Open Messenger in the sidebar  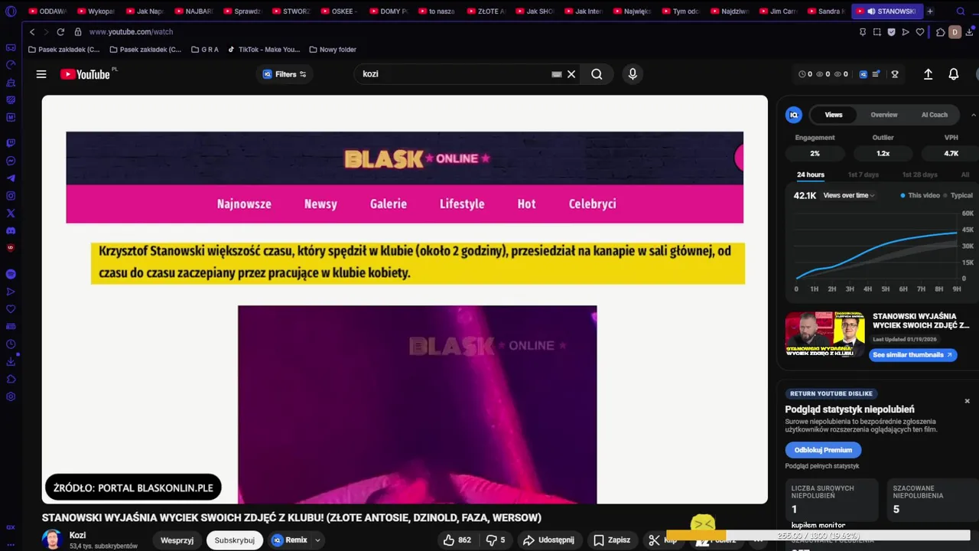tap(11, 161)
